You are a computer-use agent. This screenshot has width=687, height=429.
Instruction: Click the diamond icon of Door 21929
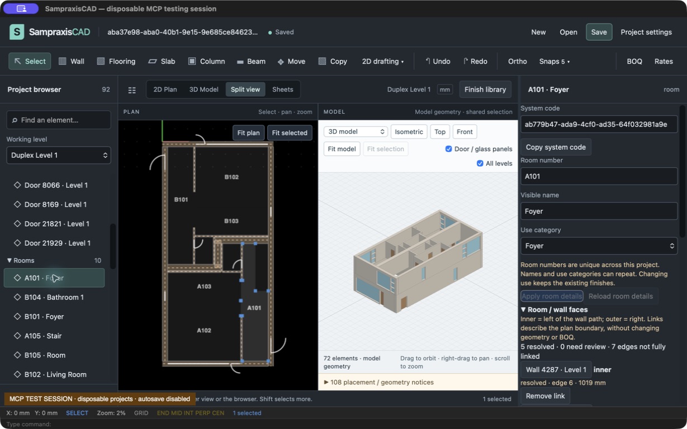point(17,243)
